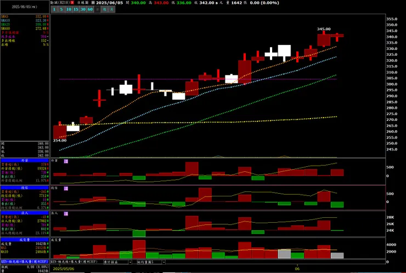Screen dimensions: 406x273
Task: Open the first dropdown after the KEN indicator label
Action: [x=117, y=262]
